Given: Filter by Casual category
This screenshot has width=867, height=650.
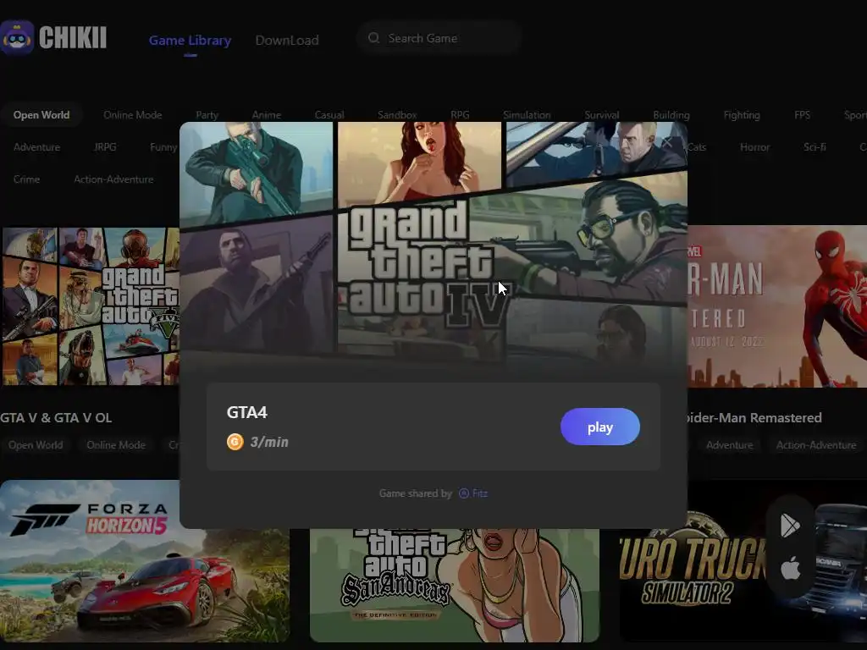Looking at the screenshot, I should coord(329,115).
